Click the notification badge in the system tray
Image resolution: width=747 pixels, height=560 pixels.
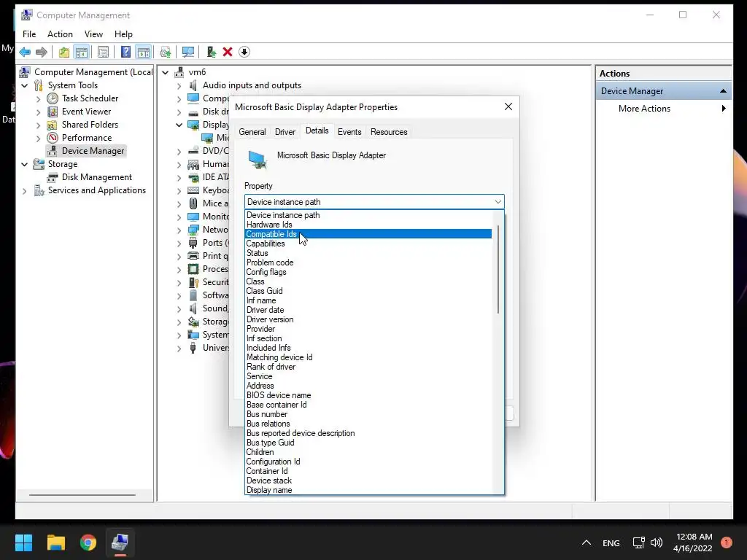[x=727, y=542]
